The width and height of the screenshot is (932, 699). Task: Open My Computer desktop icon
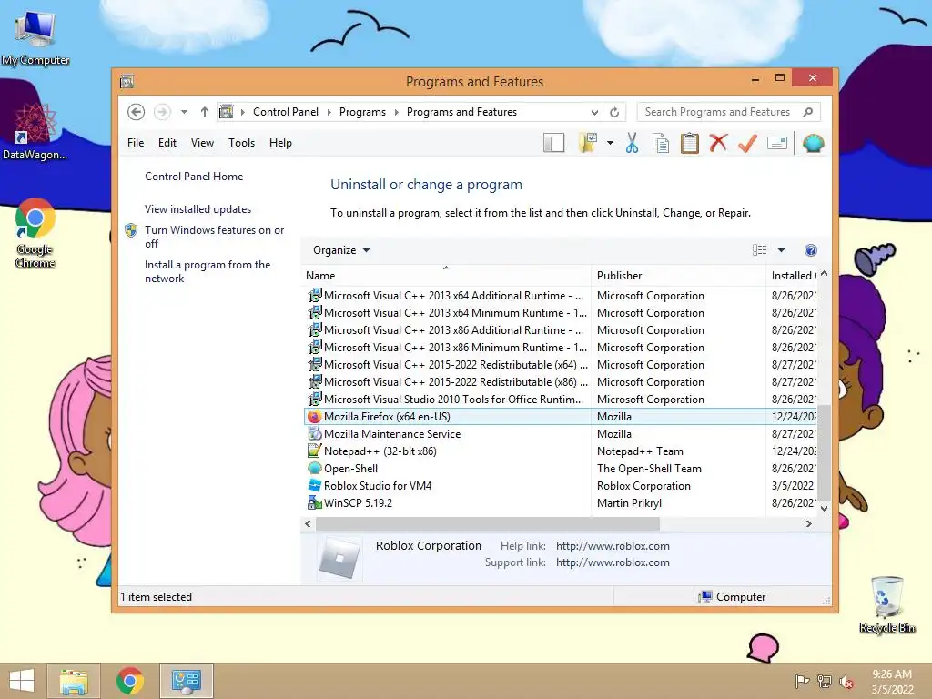35,36
